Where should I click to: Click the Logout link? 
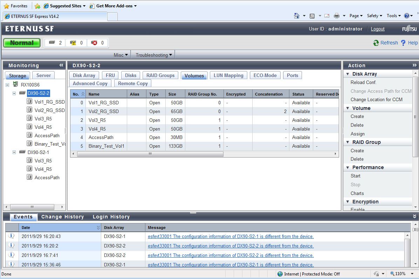[378, 29]
